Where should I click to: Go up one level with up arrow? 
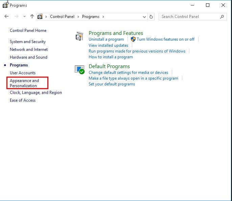[32, 16]
